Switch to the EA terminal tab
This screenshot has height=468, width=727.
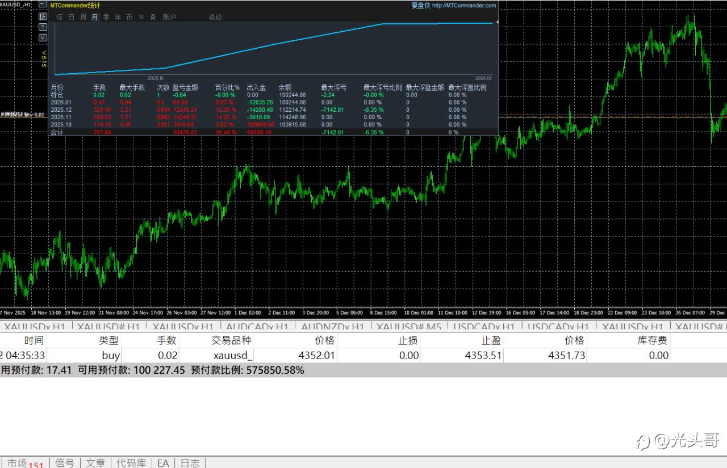pos(163,463)
